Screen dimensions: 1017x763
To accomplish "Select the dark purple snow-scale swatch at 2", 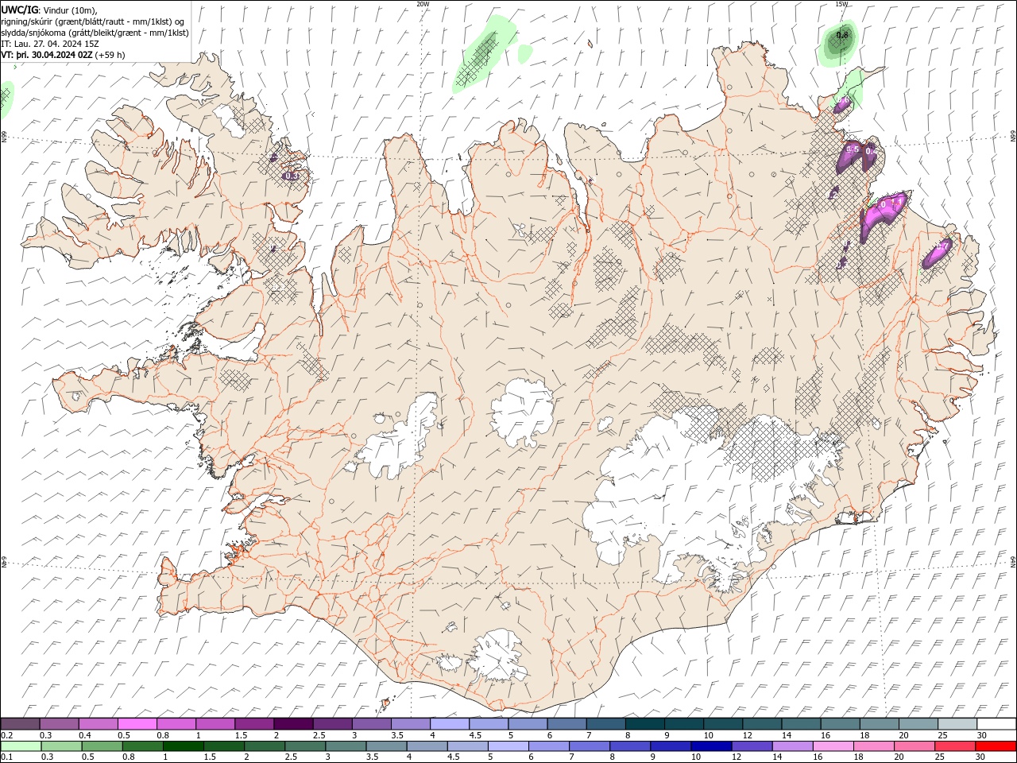I will pyautogui.click(x=293, y=724).
